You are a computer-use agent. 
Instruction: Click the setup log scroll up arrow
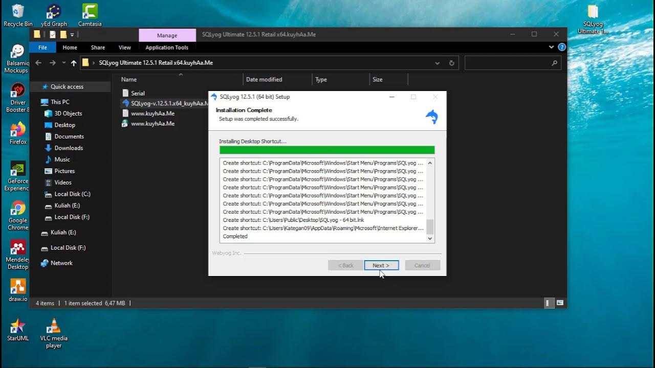(430, 163)
